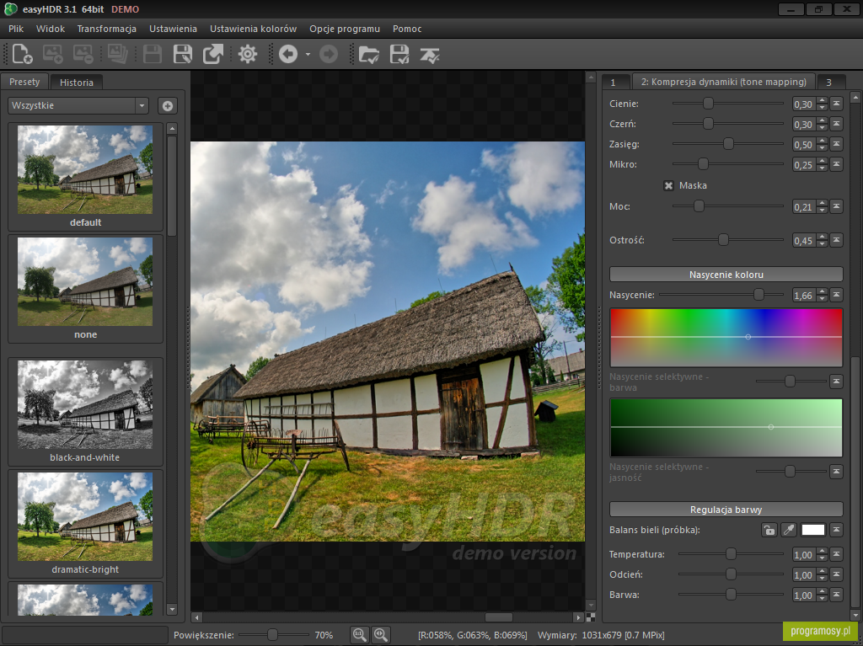Click the Mikro value field showing 0,25
Viewport: 863px width, 646px height.
point(803,164)
